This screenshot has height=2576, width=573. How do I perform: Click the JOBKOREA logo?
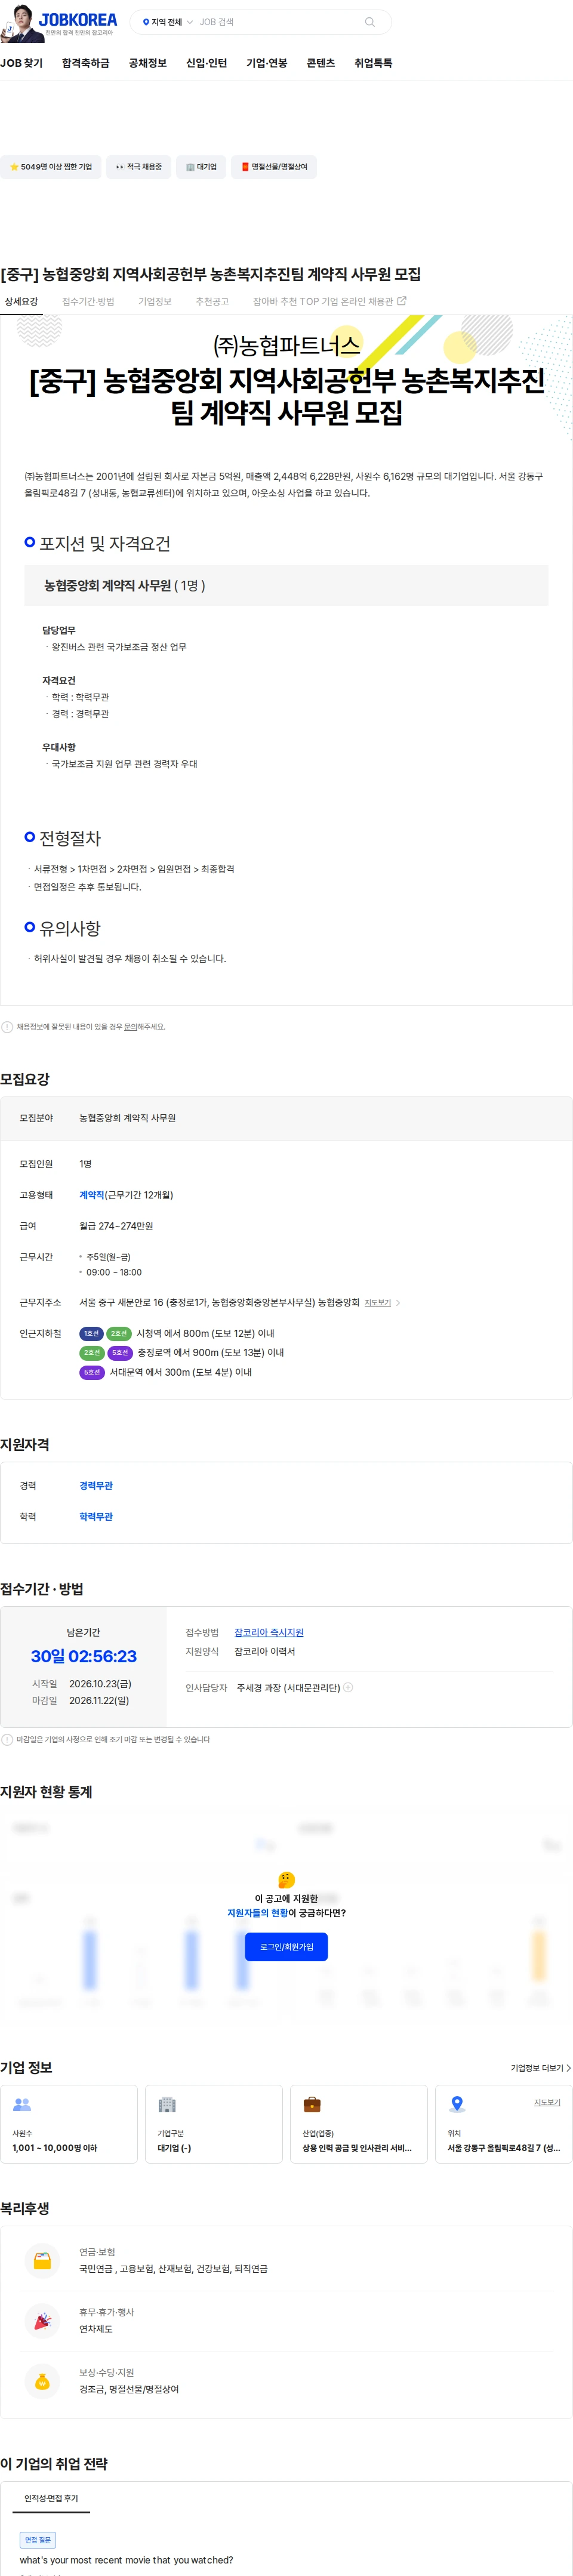pos(78,19)
